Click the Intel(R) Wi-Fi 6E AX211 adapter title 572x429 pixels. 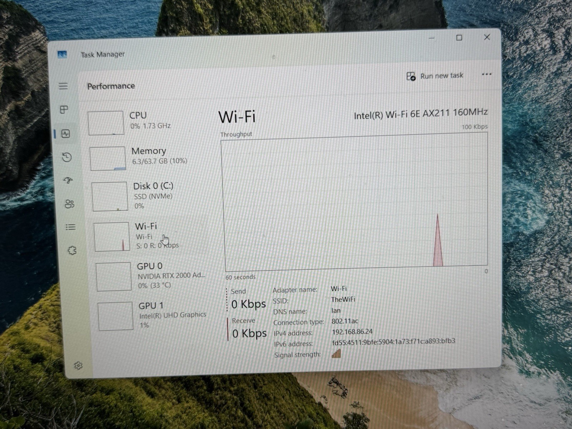[421, 114]
